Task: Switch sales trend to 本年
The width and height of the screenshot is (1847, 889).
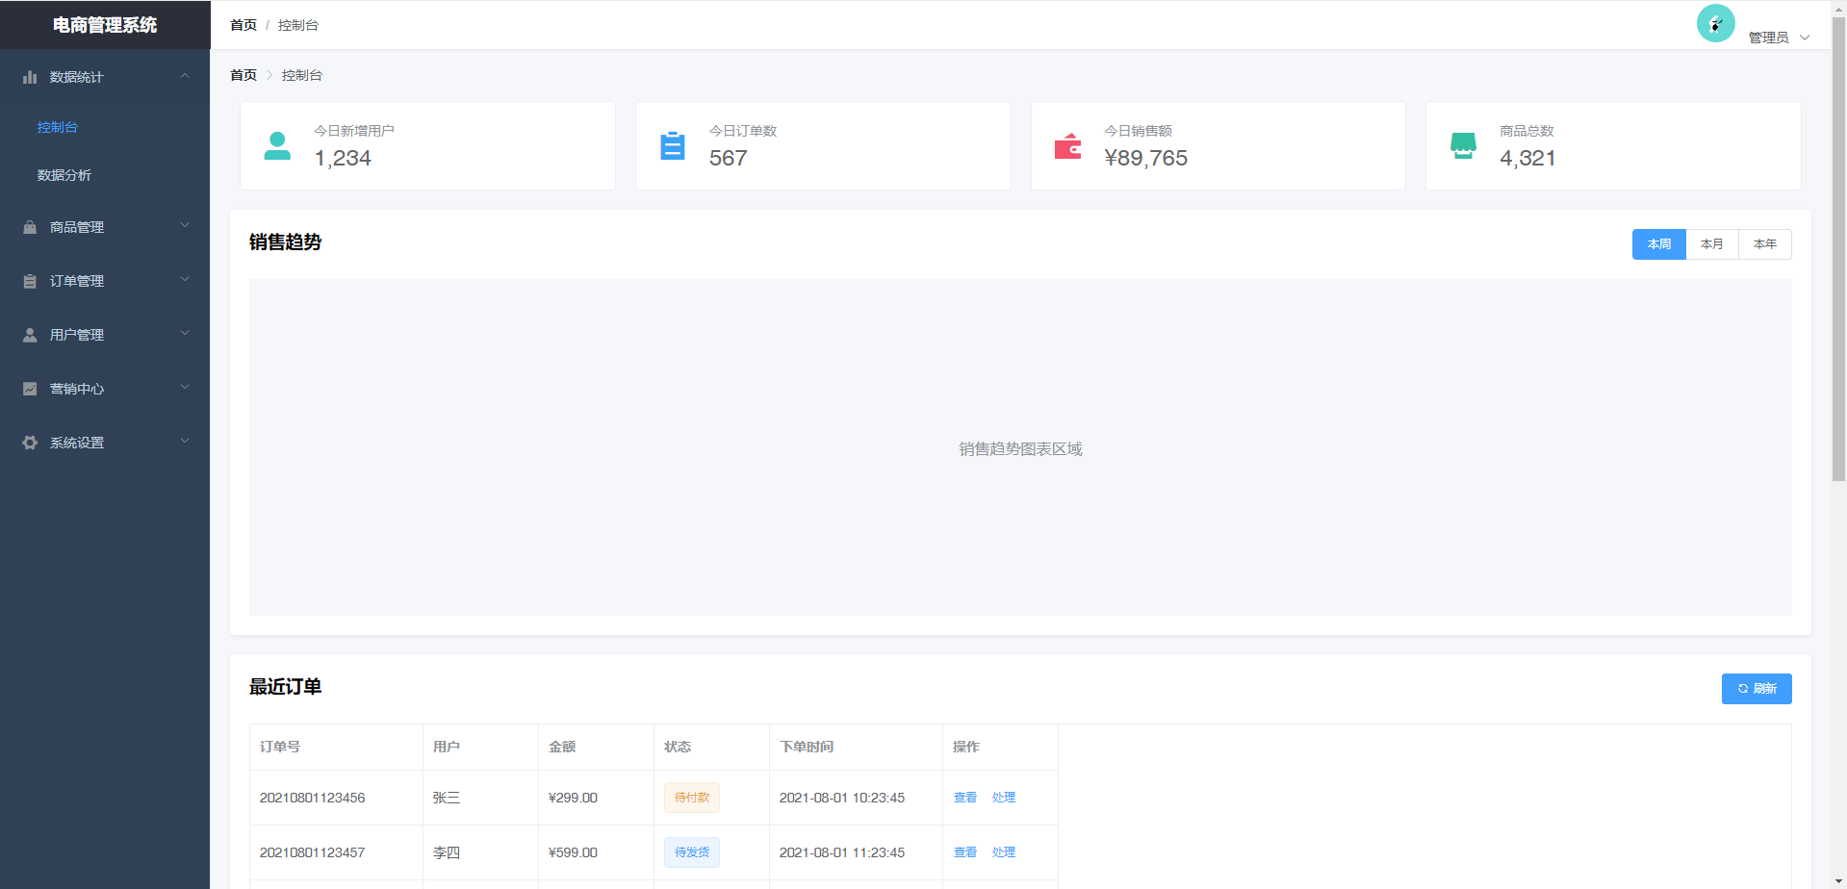Action: coord(1764,244)
